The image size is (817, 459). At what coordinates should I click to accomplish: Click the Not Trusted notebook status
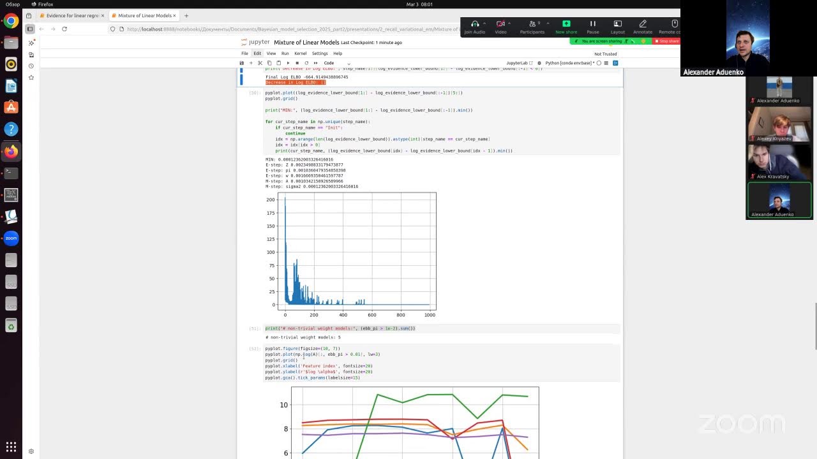pos(605,54)
